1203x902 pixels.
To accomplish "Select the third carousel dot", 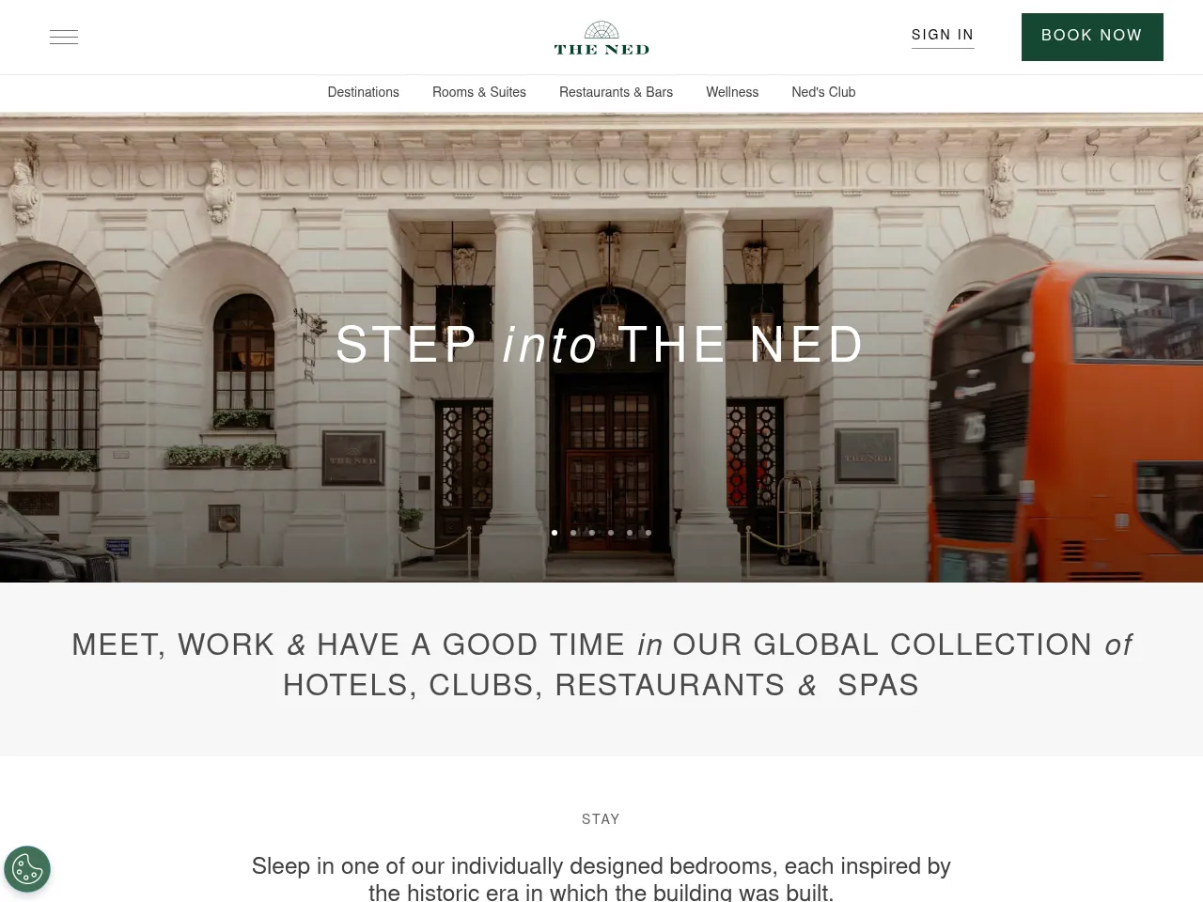I will point(592,533).
